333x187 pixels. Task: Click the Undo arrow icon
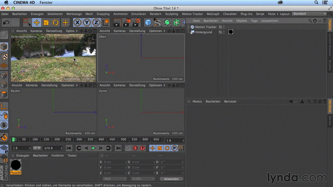click(x=6, y=23)
